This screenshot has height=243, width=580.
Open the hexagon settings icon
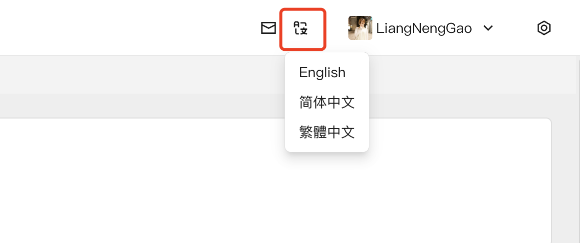544,28
